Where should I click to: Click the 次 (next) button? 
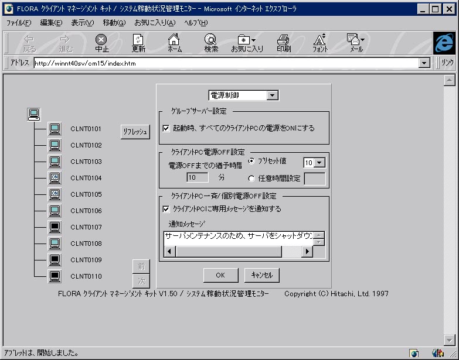tap(141, 281)
